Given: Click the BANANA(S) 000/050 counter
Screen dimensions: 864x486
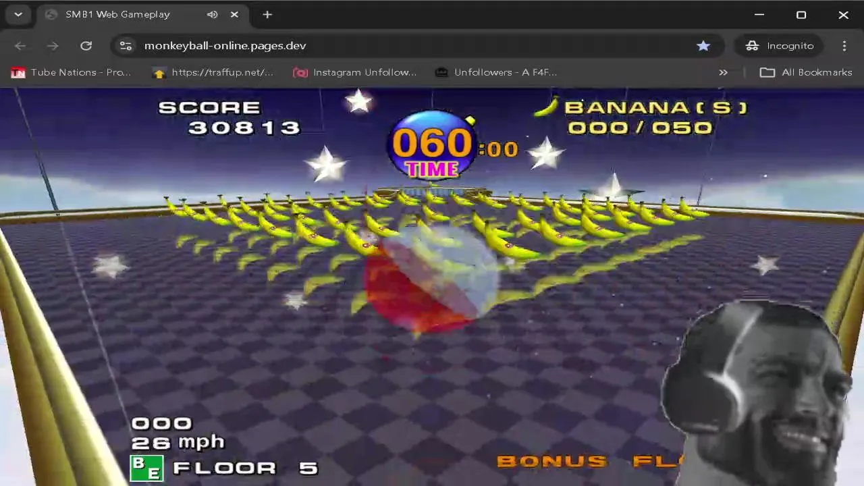Looking at the screenshot, I should point(655,117).
